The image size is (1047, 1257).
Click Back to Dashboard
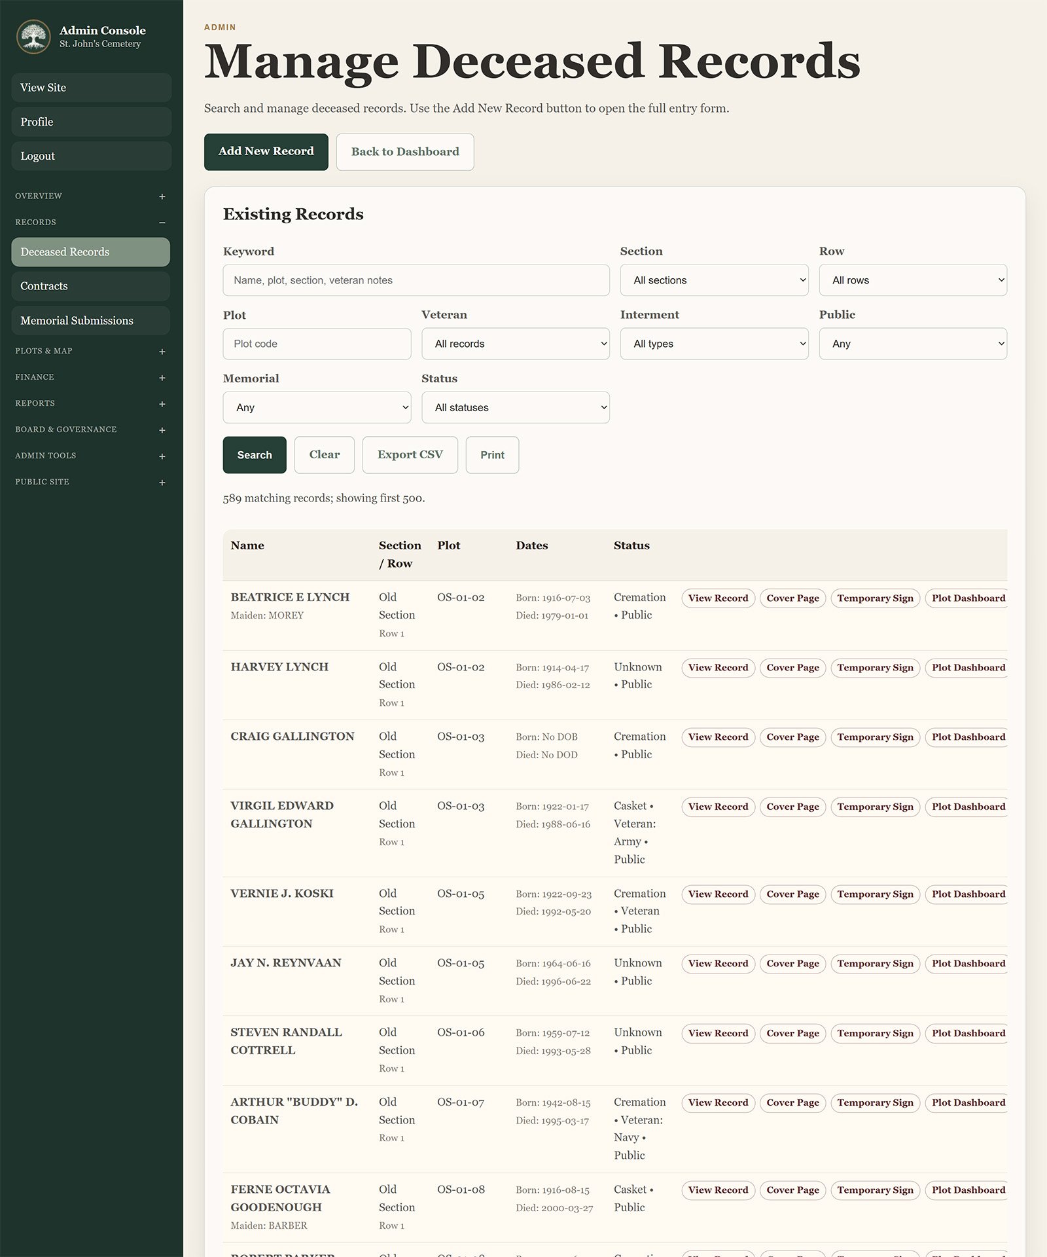click(x=405, y=152)
